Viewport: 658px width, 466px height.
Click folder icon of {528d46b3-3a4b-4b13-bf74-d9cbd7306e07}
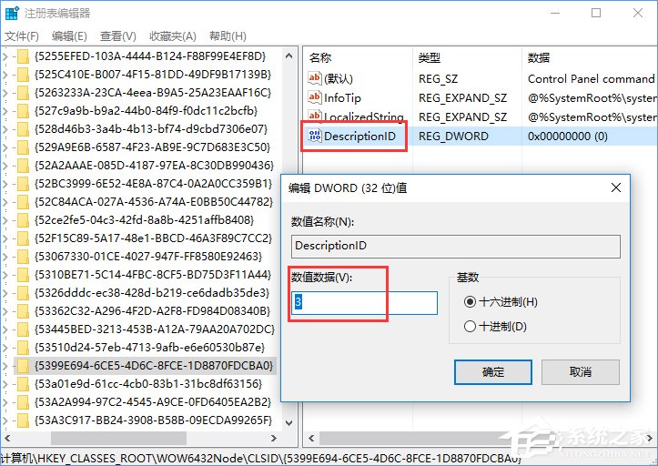[23, 129]
